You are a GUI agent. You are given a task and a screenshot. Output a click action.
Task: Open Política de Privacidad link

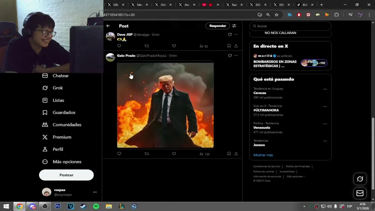pos(298,166)
